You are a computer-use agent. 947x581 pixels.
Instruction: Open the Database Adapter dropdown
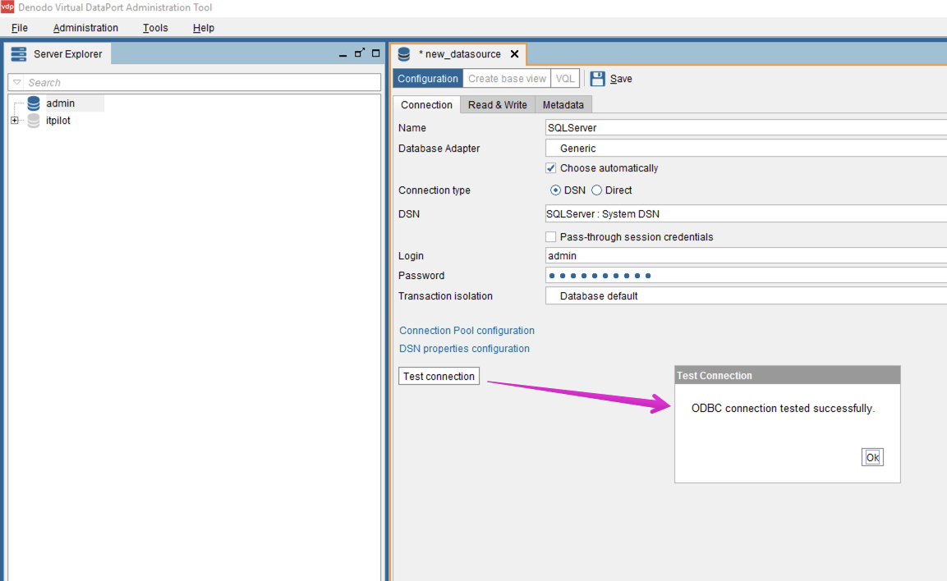(746, 148)
